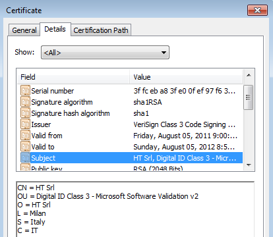Switch to the General tab
The height and width of the screenshot is (237, 273).
coord(24,30)
